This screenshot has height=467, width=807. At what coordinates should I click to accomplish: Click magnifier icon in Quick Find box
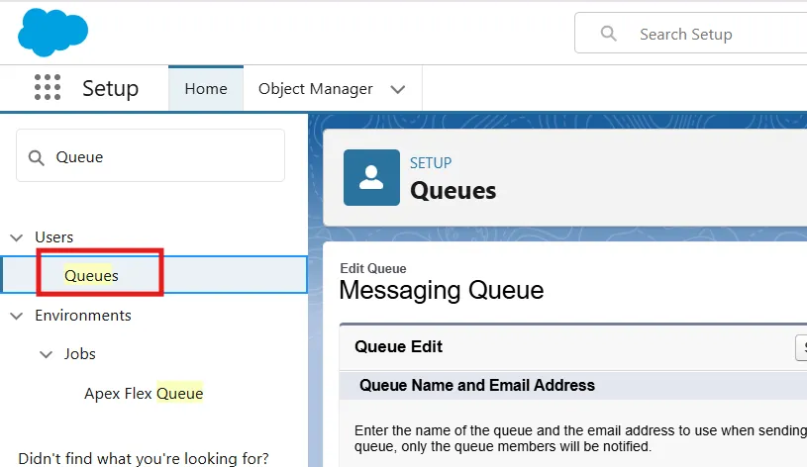[37, 157]
